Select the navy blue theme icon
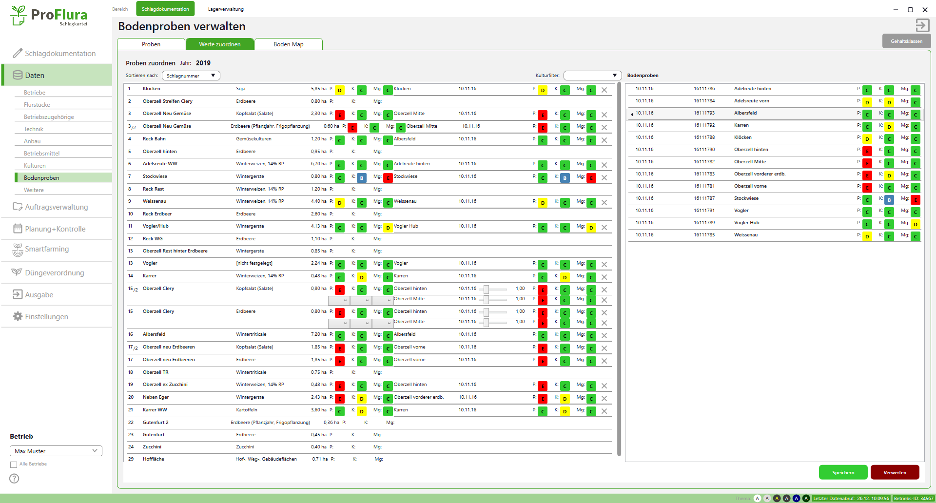 click(x=796, y=498)
